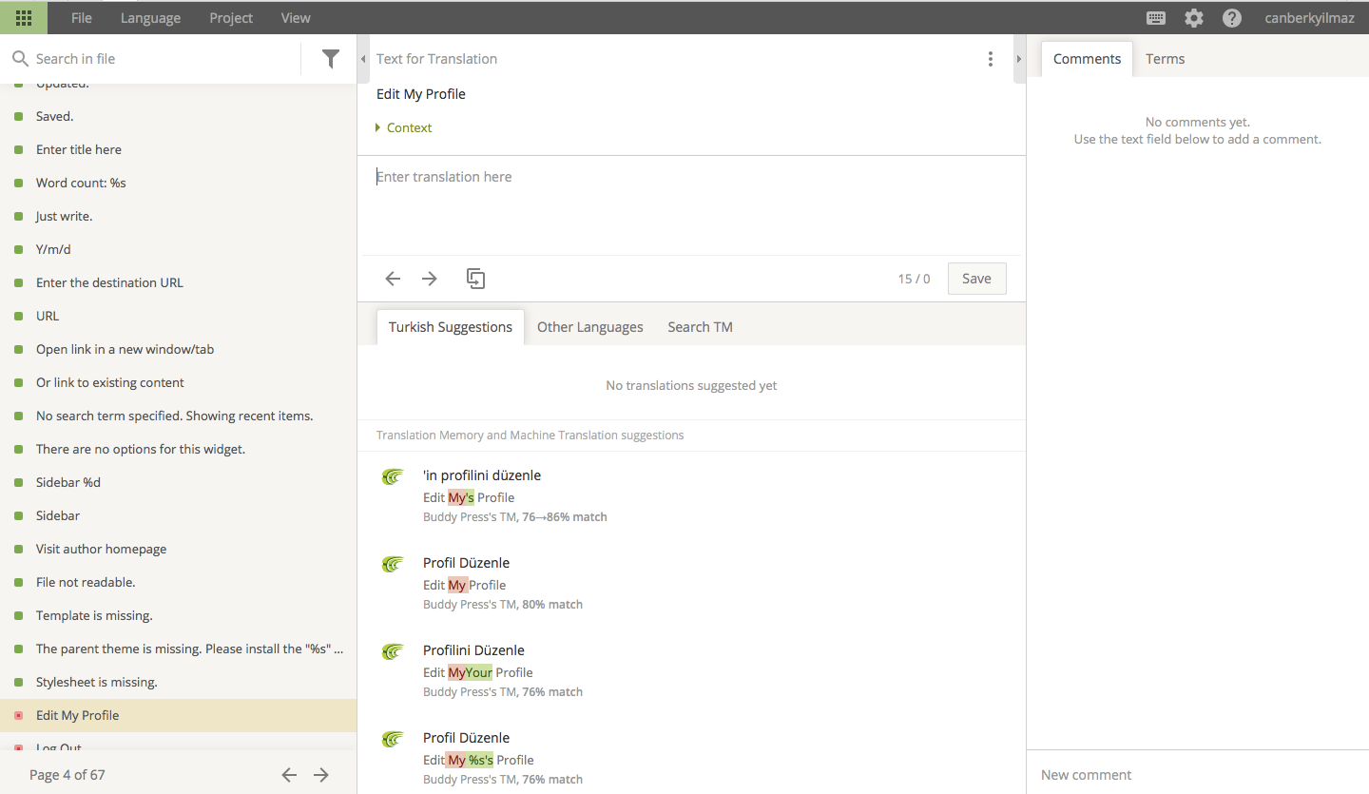Open the Search TM tab
This screenshot has height=794, width=1369.
point(700,327)
